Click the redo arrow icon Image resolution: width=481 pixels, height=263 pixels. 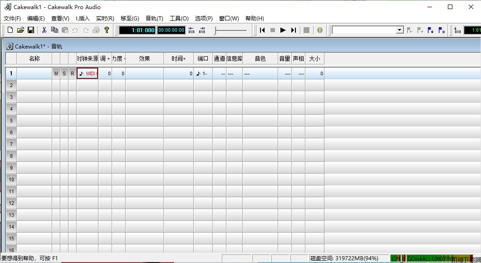pos(86,30)
